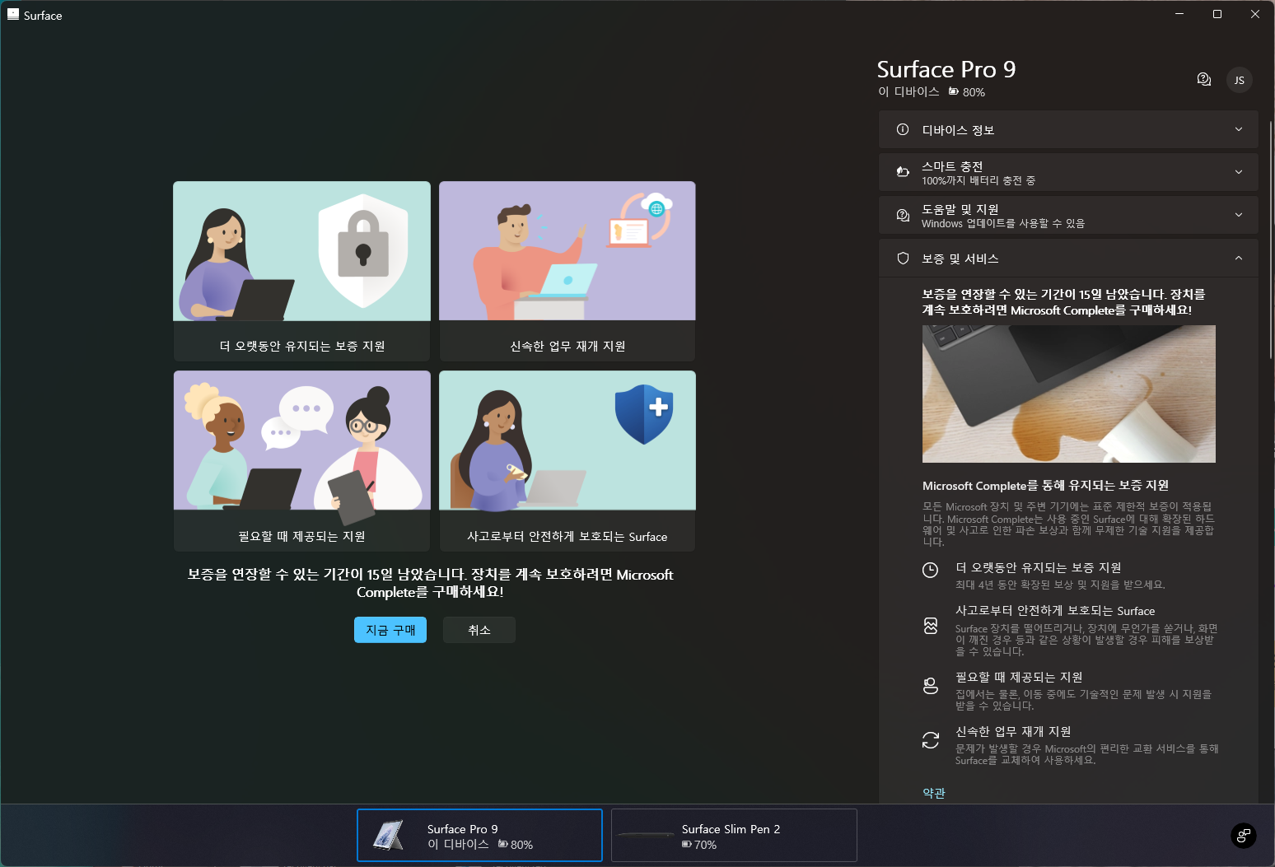Click the Windows 업데이트를 사용할 수 있음 text
The image size is (1275, 867).
point(1003,223)
